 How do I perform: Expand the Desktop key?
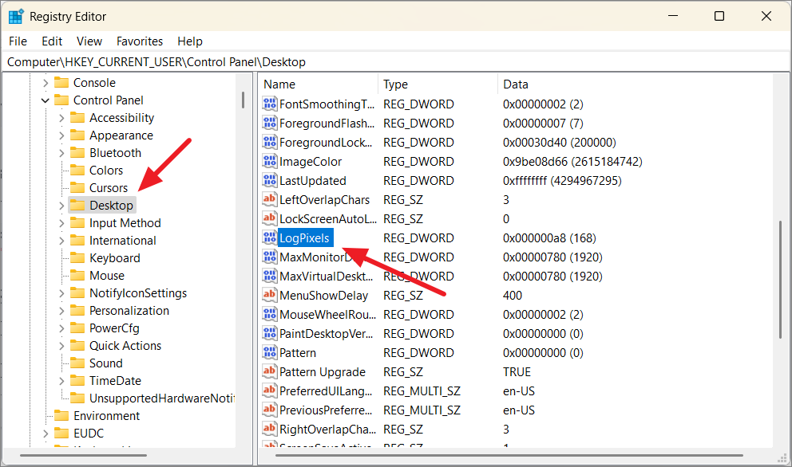tap(61, 206)
